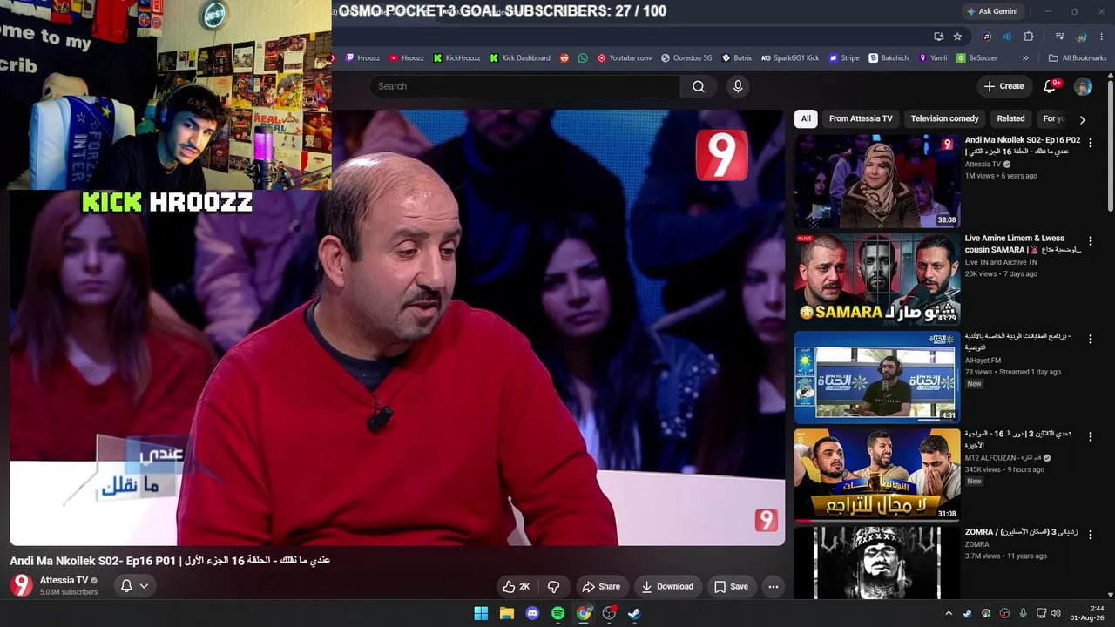Click the OBS icon on the taskbar

[x=609, y=613]
